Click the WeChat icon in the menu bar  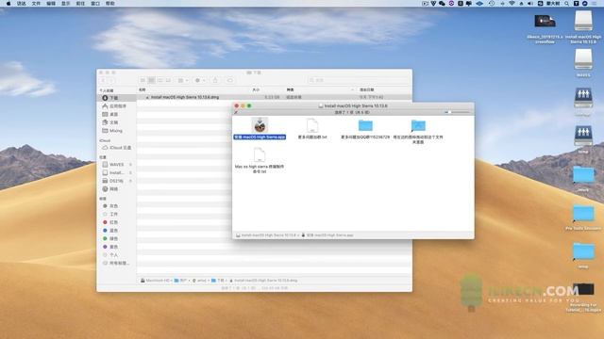(443, 4)
